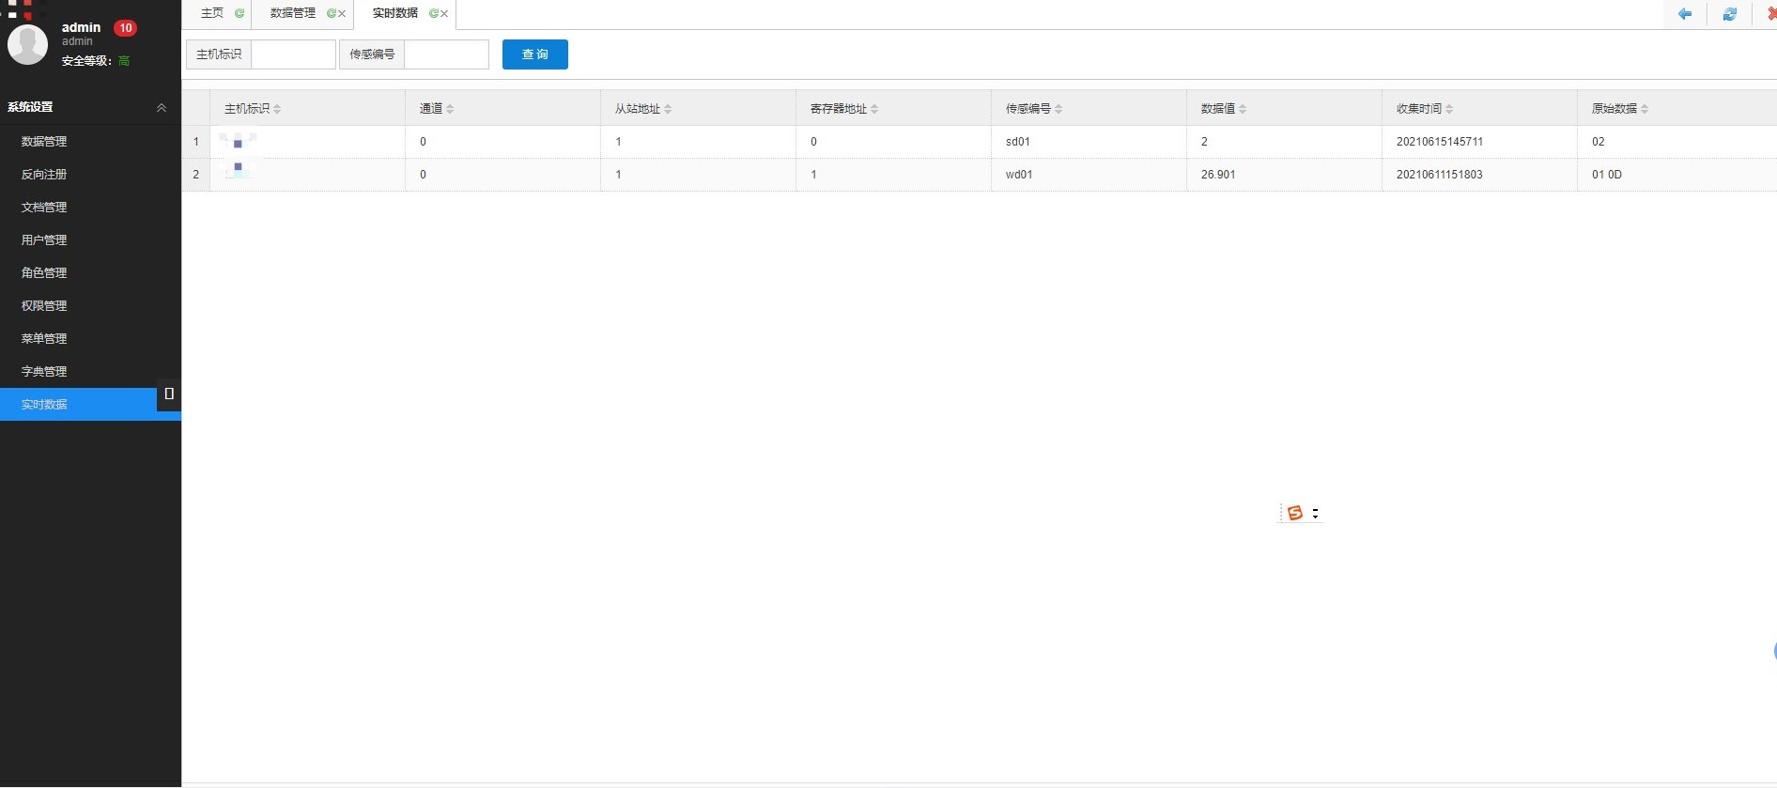Close the 实时数据 tab
The width and height of the screenshot is (1777, 788).
(444, 13)
